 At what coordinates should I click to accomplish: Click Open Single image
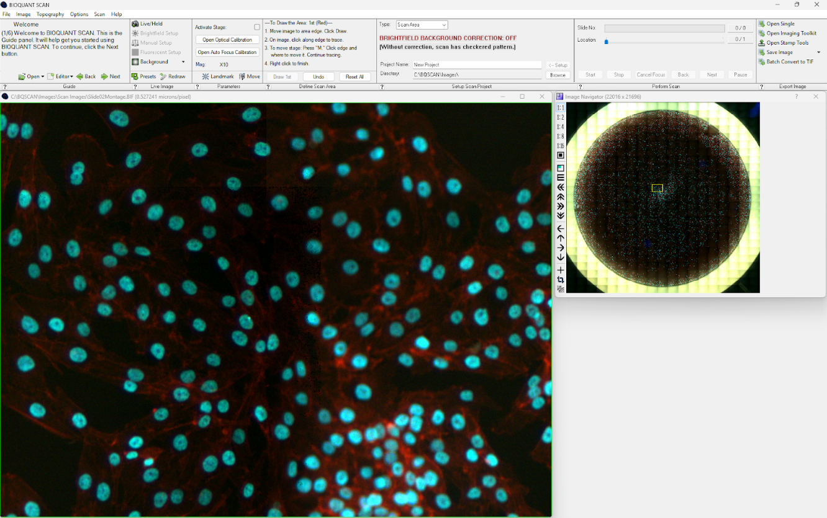tap(776, 24)
